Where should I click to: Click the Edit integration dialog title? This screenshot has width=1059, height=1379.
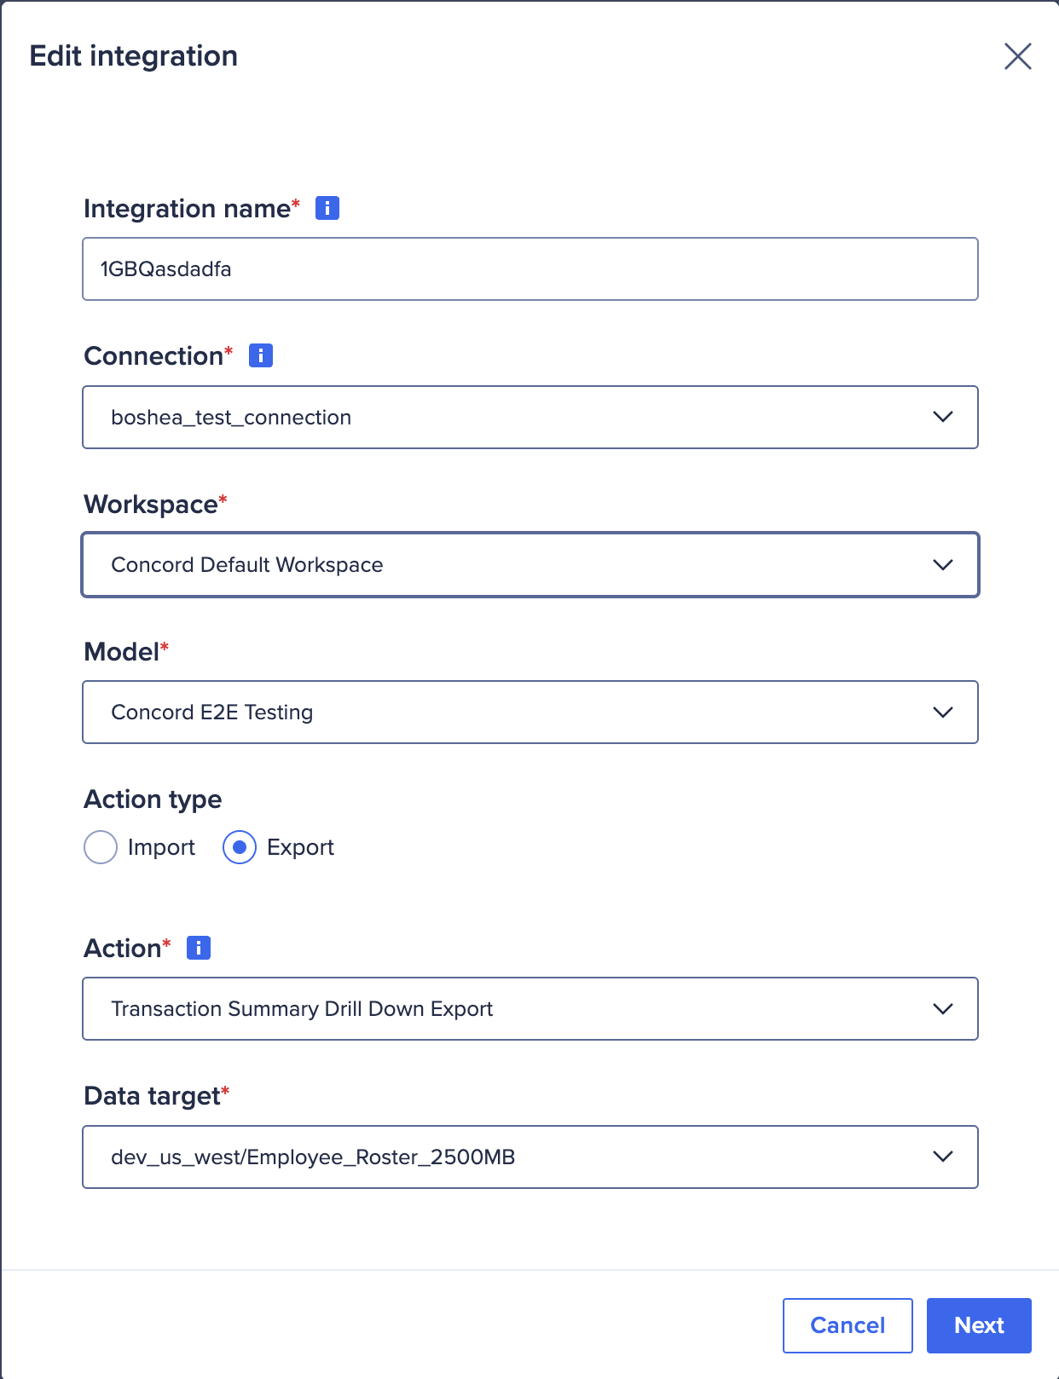tap(134, 55)
